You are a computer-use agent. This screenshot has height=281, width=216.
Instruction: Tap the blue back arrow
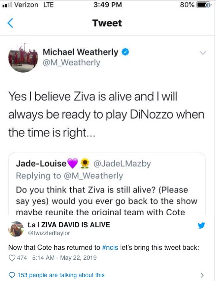pos(10,23)
